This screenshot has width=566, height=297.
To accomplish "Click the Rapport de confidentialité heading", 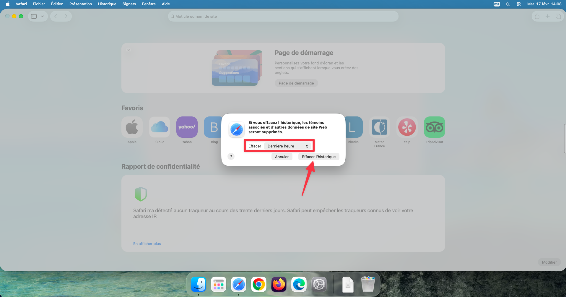I will pos(161,166).
